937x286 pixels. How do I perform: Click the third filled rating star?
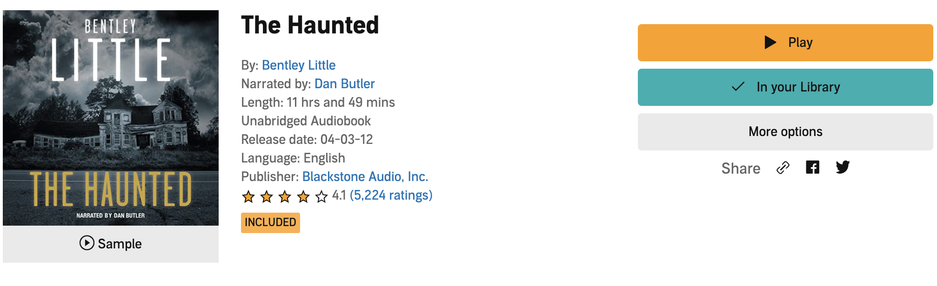[285, 197]
